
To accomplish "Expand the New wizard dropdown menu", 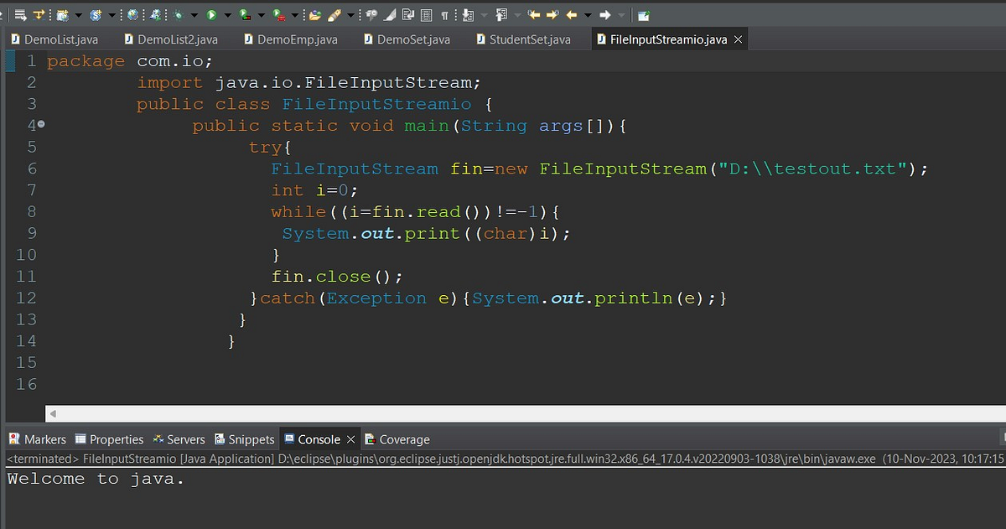I will [x=78, y=14].
